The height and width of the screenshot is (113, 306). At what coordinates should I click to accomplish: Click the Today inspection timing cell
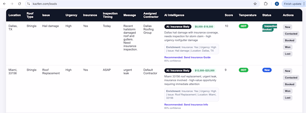point(107,26)
